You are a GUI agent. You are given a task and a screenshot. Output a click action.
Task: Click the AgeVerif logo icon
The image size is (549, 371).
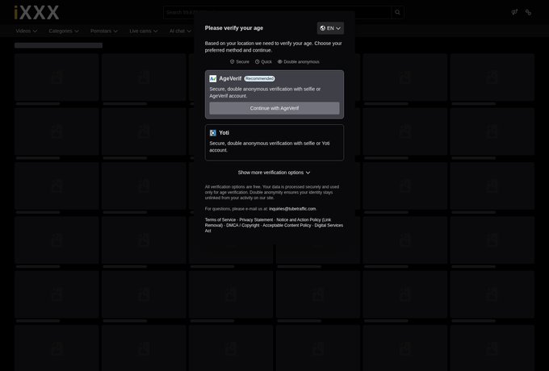click(213, 79)
